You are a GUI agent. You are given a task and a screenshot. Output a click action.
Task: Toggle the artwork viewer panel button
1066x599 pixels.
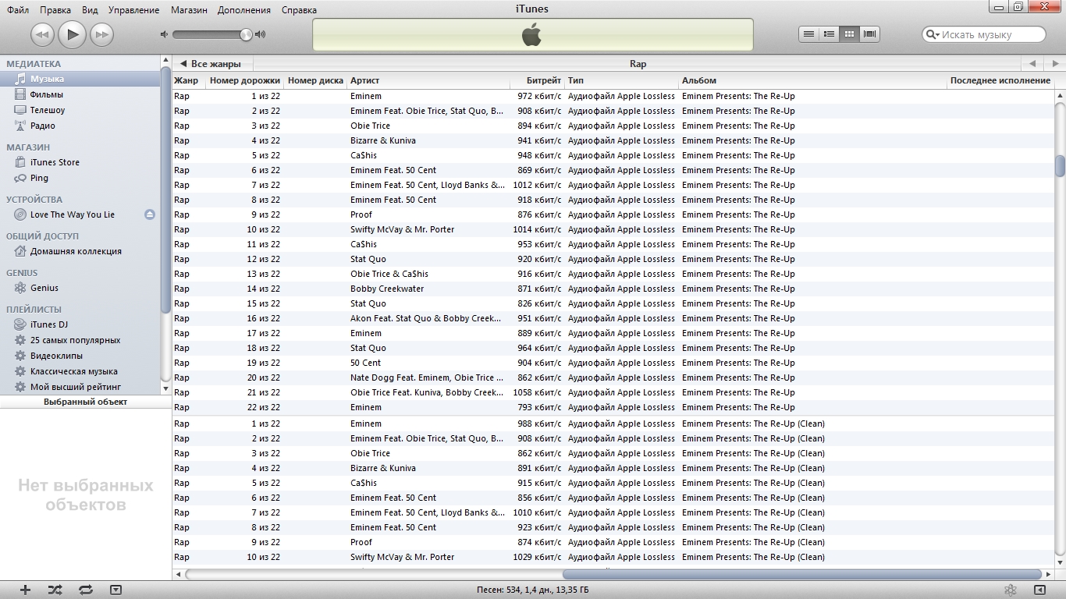[115, 590]
